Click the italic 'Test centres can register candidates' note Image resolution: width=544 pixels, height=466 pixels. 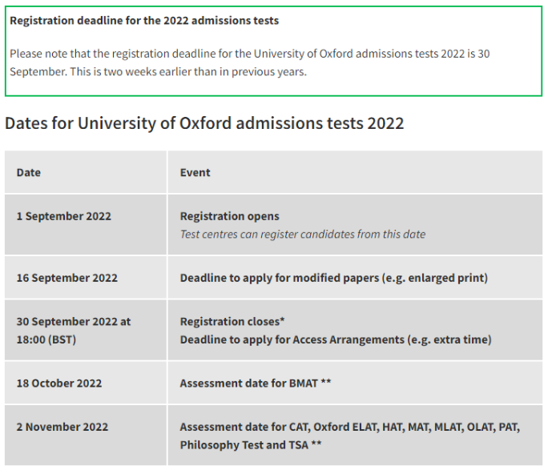302,235
